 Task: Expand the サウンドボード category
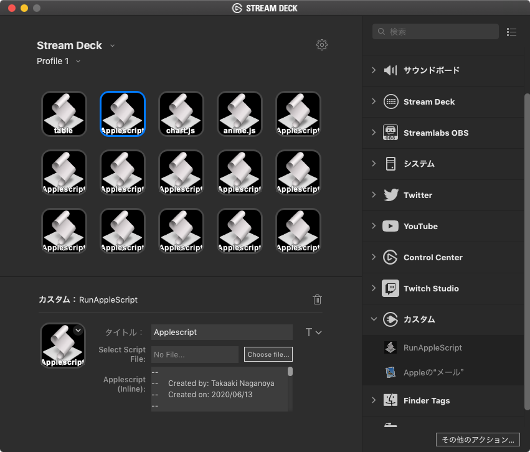(x=374, y=70)
